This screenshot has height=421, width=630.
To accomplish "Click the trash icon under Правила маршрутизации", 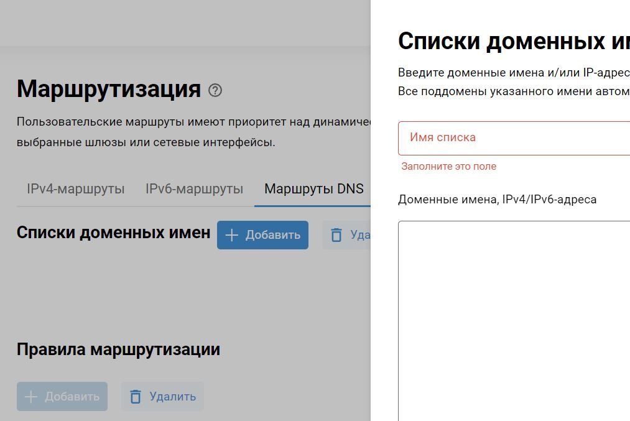I will click(x=135, y=397).
